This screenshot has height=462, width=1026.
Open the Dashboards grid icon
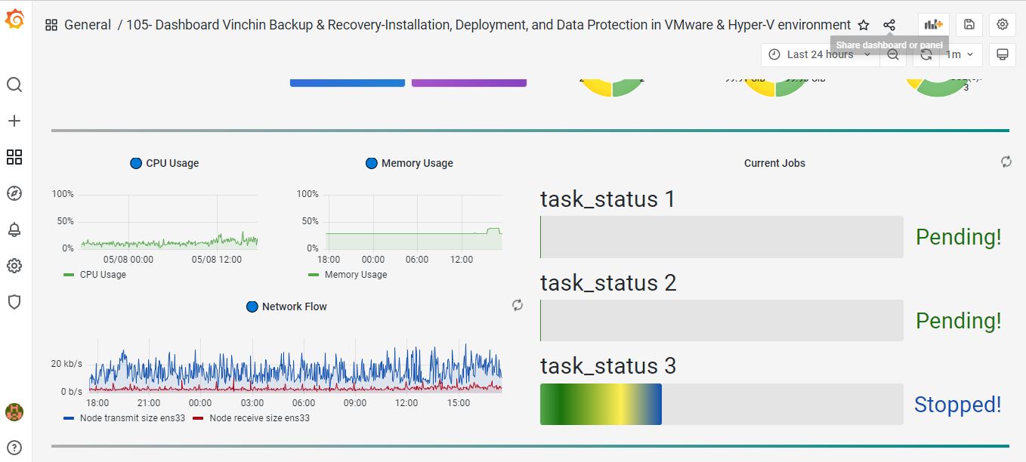(14, 157)
